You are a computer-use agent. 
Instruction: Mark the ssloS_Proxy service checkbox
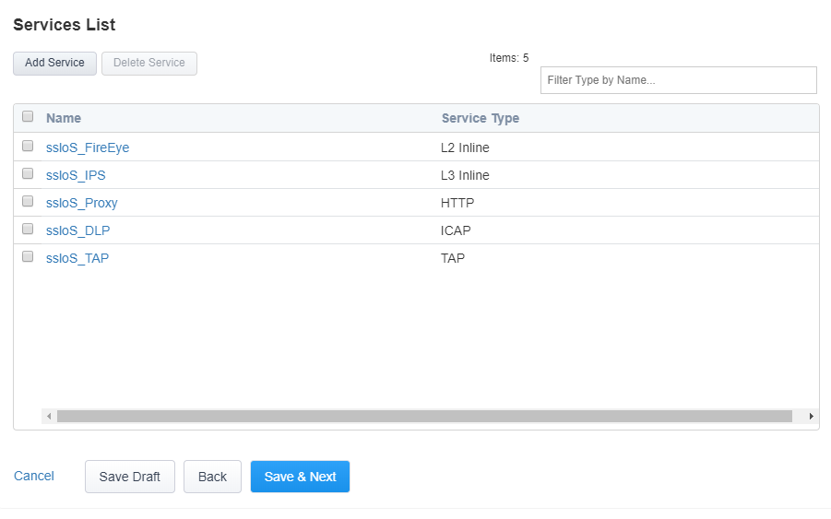[28, 201]
